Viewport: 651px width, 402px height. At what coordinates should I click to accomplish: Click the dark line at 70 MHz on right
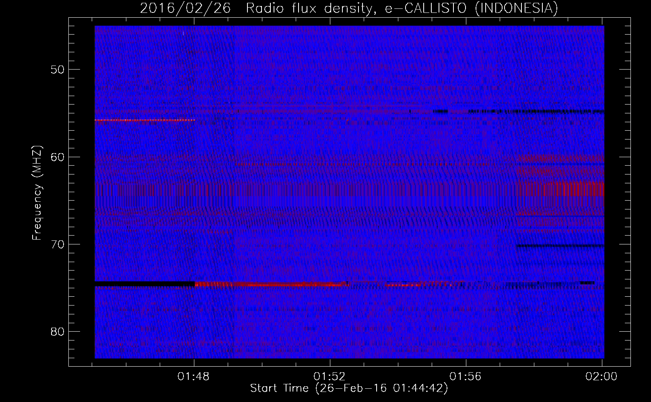point(560,245)
